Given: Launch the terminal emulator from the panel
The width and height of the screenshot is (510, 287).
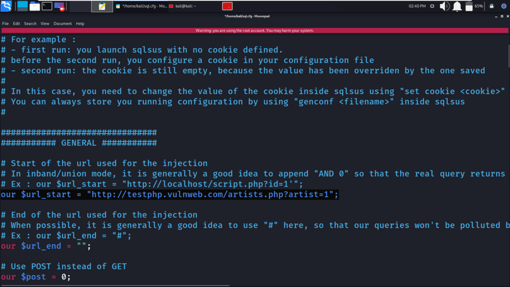Looking at the screenshot, I should pyautogui.click(x=47, y=6).
